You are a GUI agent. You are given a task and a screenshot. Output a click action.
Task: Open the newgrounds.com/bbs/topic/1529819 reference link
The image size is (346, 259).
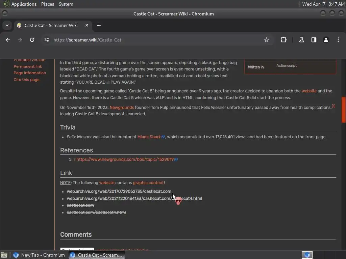coord(125,160)
